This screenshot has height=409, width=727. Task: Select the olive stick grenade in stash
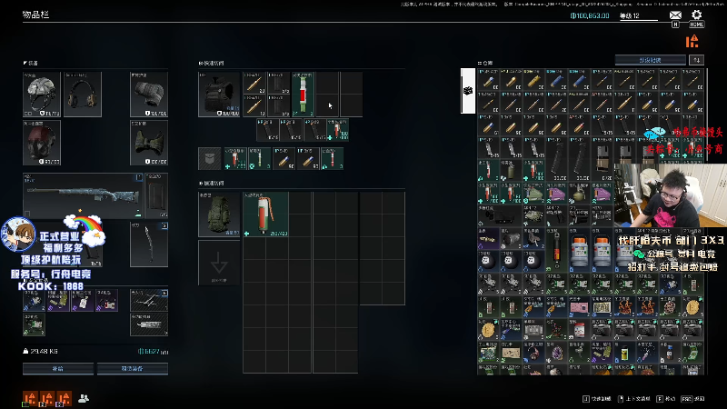511,171
